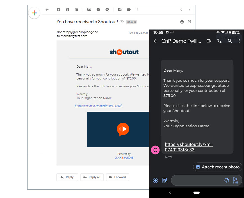Viewport: 244px width, 198px height.
Task: Click the CnP Demo Twili... conversation title
Action: click(181, 41)
